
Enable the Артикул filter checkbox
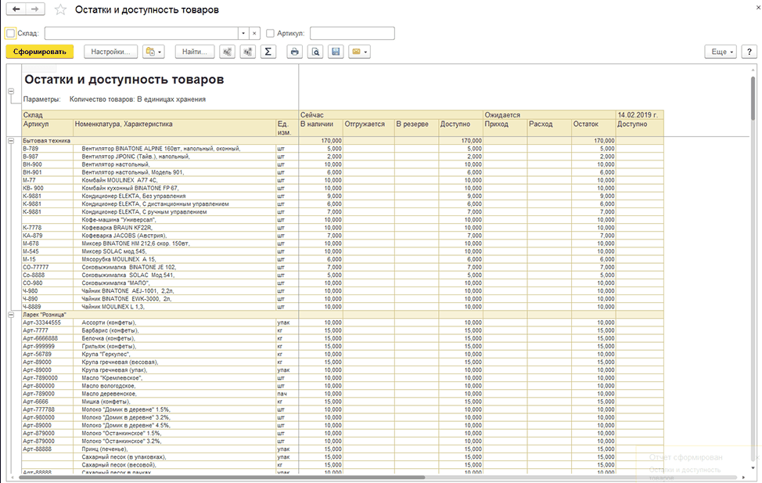pos(270,33)
